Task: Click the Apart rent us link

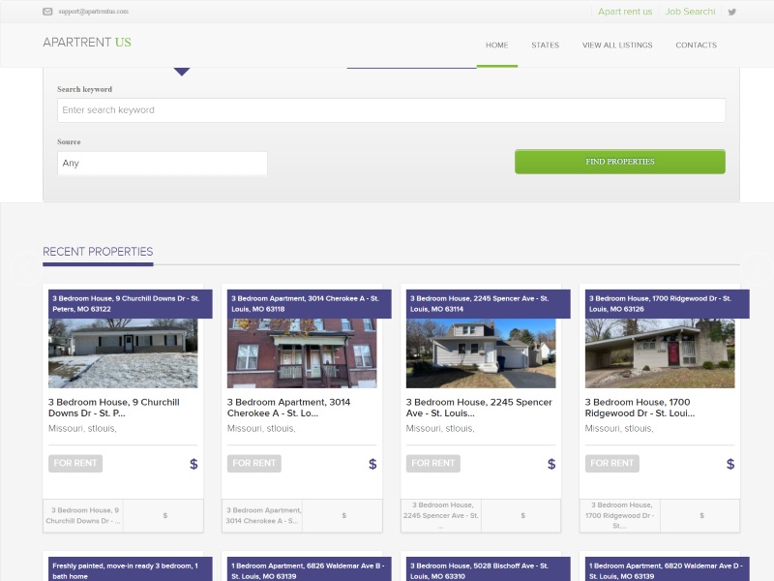Action: (x=625, y=12)
